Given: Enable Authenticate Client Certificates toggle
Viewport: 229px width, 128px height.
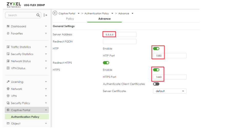Looking at the screenshot, I should (x=156, y=84).
